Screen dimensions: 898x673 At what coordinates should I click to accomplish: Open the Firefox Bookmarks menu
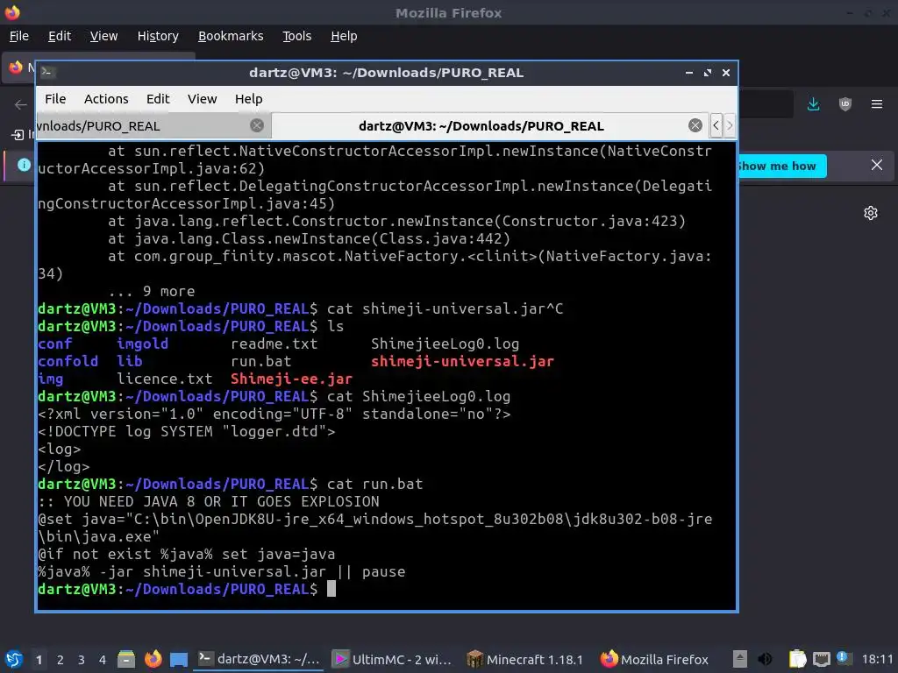[231, 36]
